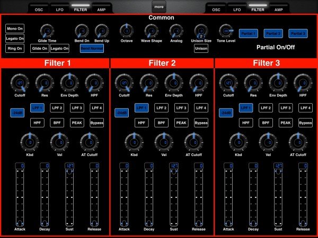The width and height of the screenshot is (318, 238).
Task: Toggle Partial 2 on/off
Action: coord(273,33)
